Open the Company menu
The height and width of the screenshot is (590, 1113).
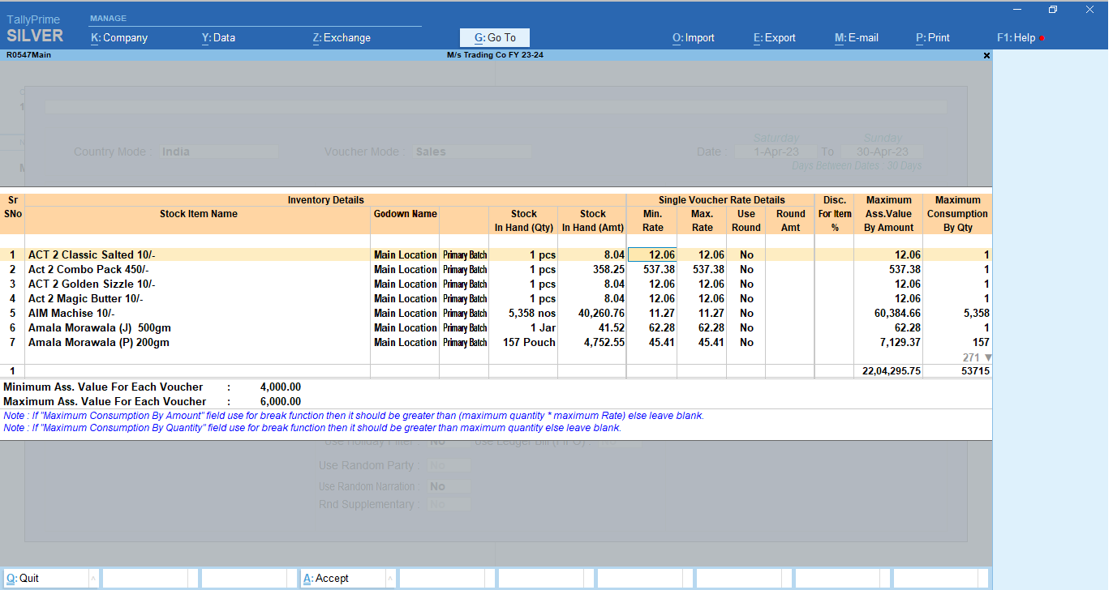119,37
